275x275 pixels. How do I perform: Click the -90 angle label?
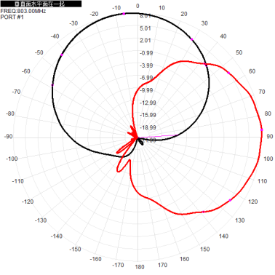point(8,137)
